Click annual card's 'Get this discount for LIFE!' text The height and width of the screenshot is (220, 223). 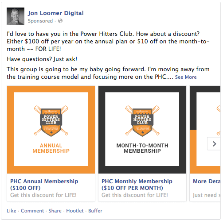[43, 195]
